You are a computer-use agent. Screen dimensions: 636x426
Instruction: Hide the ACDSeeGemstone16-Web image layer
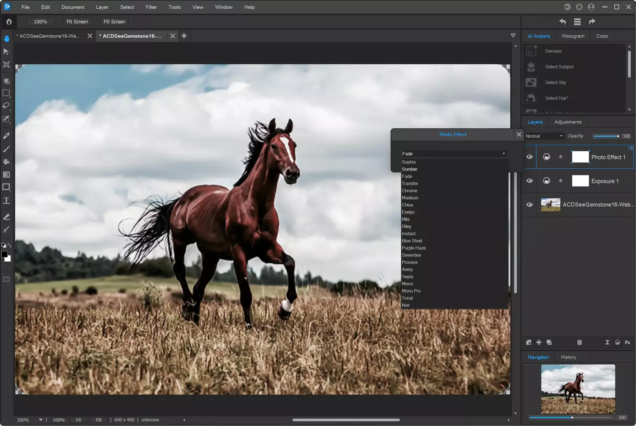[x=529, y=205]
